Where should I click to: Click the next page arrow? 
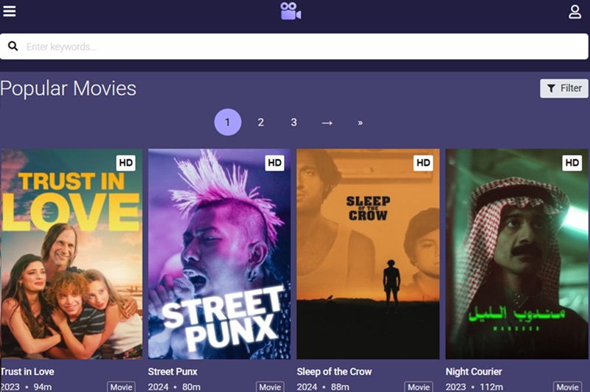(327, 122)
